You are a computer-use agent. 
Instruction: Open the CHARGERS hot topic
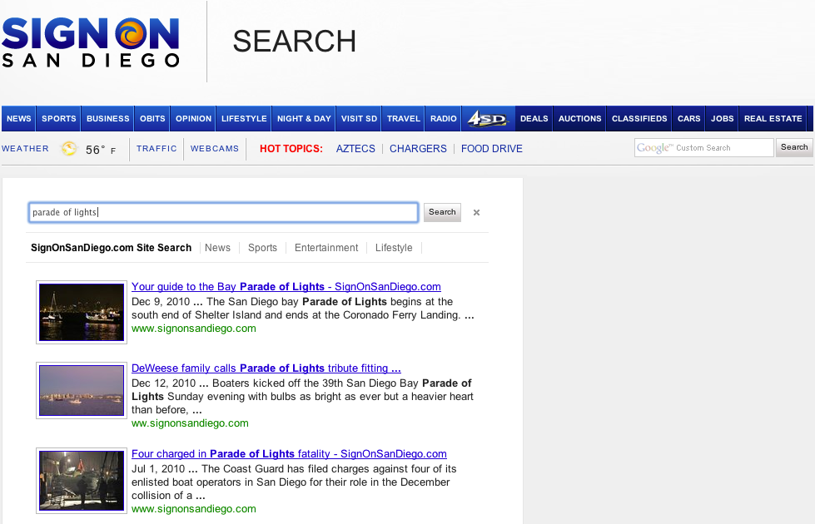point(418,149)
